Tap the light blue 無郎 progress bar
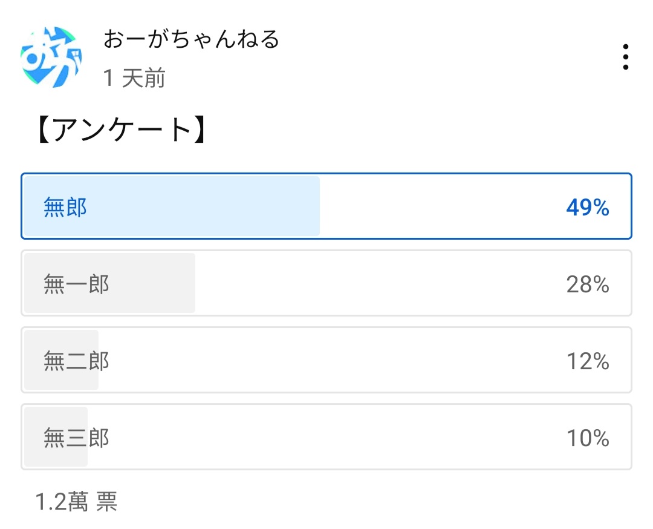Image resolution: width=653 pixels, height=529 pixels. coord(172,206)
